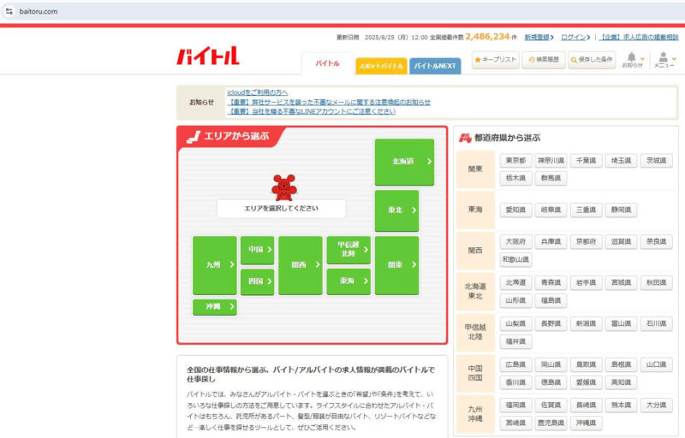Image resolution: width=685 pixels, height=438 pixels.
Task: Switch to the バイトルNEXT tab
Action: pos(435,66)
